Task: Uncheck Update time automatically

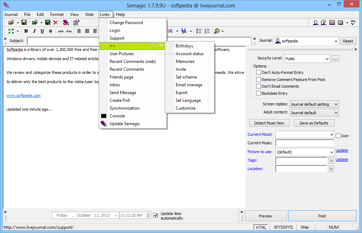Action: coord(156,215)
